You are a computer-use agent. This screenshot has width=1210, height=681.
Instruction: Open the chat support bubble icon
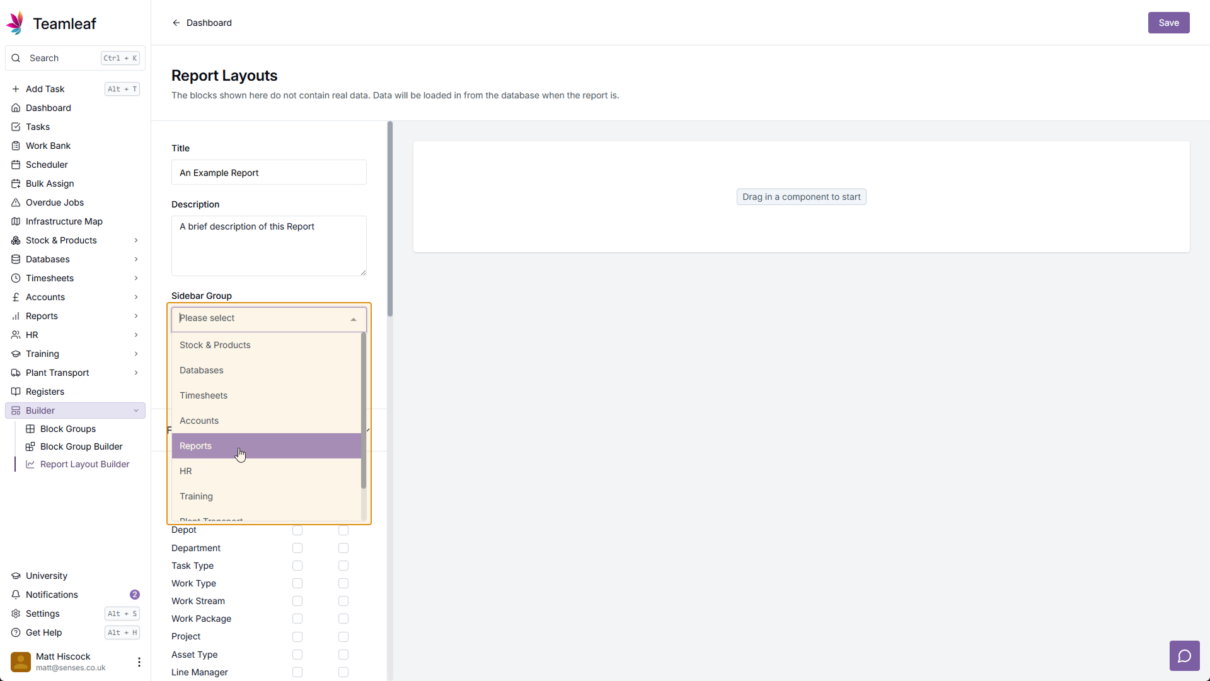tap(1184, 656)
